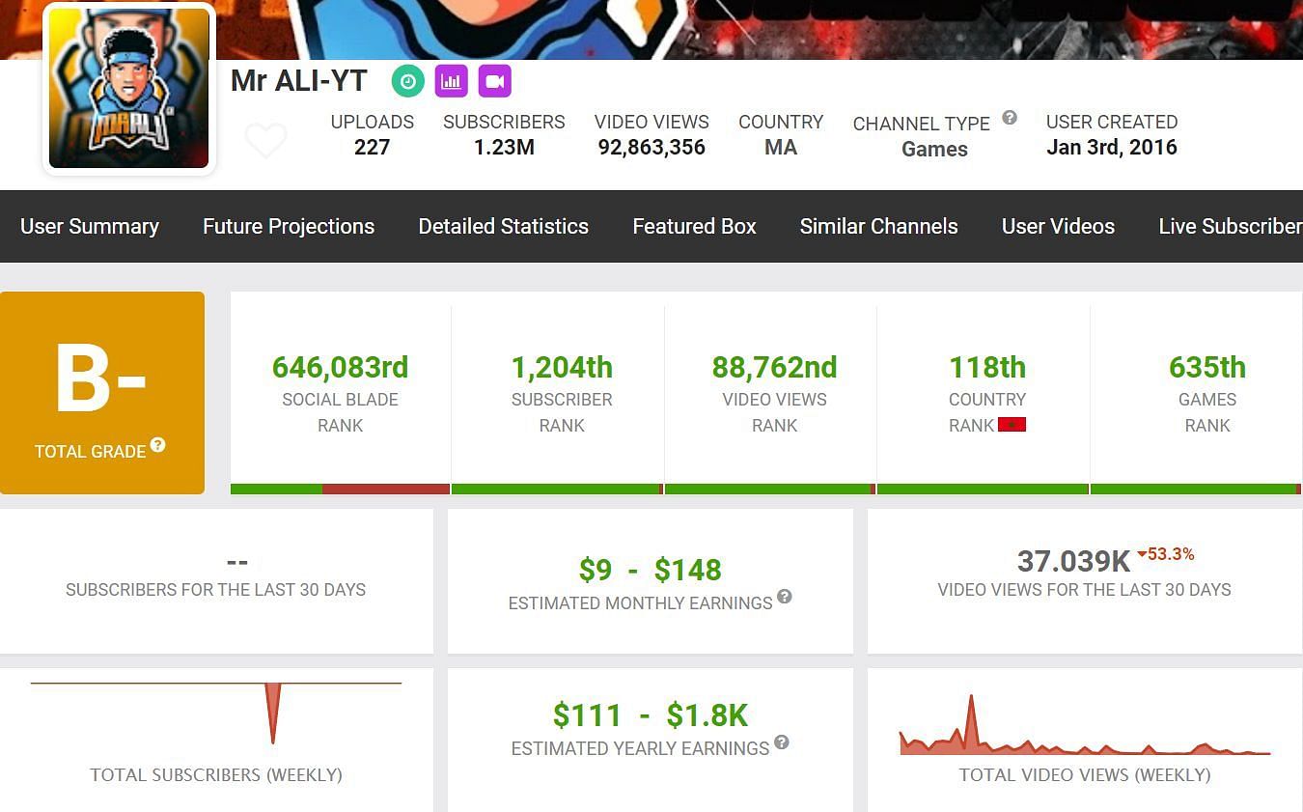
Task: Open the Estimated Monthly Earnings help icon
Action: coord(785,597)
